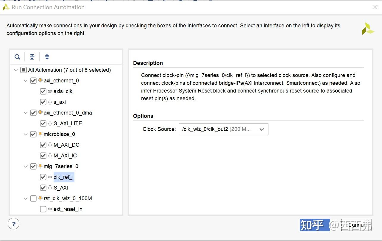Click the Vivado logo in title bar
The width and height of the screenshot is (382, 241).
point(6,7)
